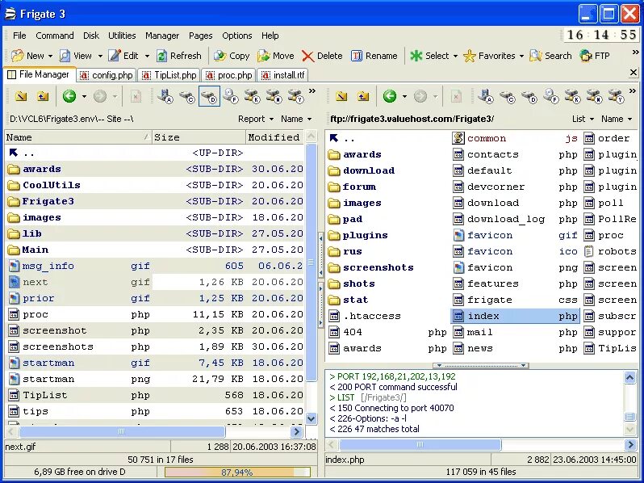Select index php in right panel
The height and width of the screenshot is (483, 644).
pos(516,316)
